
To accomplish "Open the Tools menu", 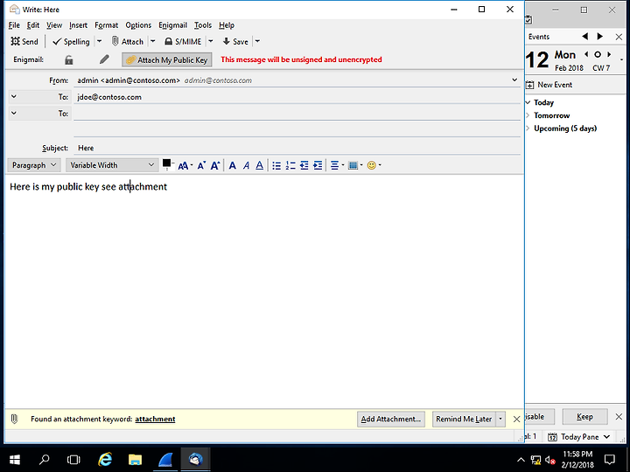I will click(x=203, y=25).
